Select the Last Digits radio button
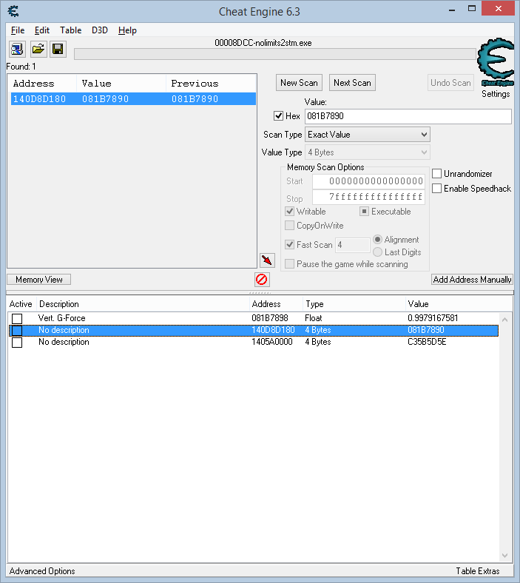 tap(378, 252)
